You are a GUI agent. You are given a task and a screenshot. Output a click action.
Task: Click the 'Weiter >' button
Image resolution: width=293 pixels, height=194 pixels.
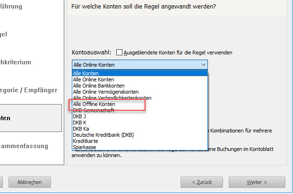point(257,182)
